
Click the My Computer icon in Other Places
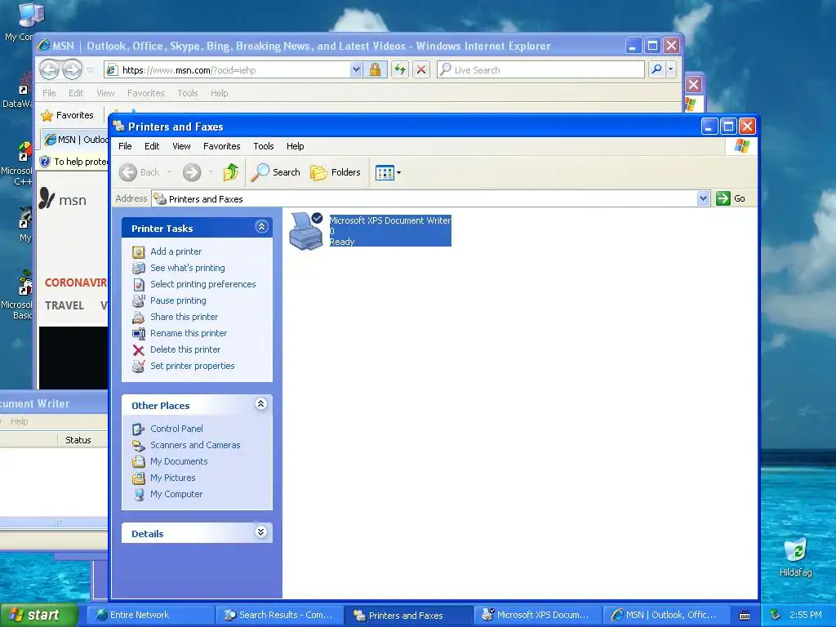click(139, 495)
